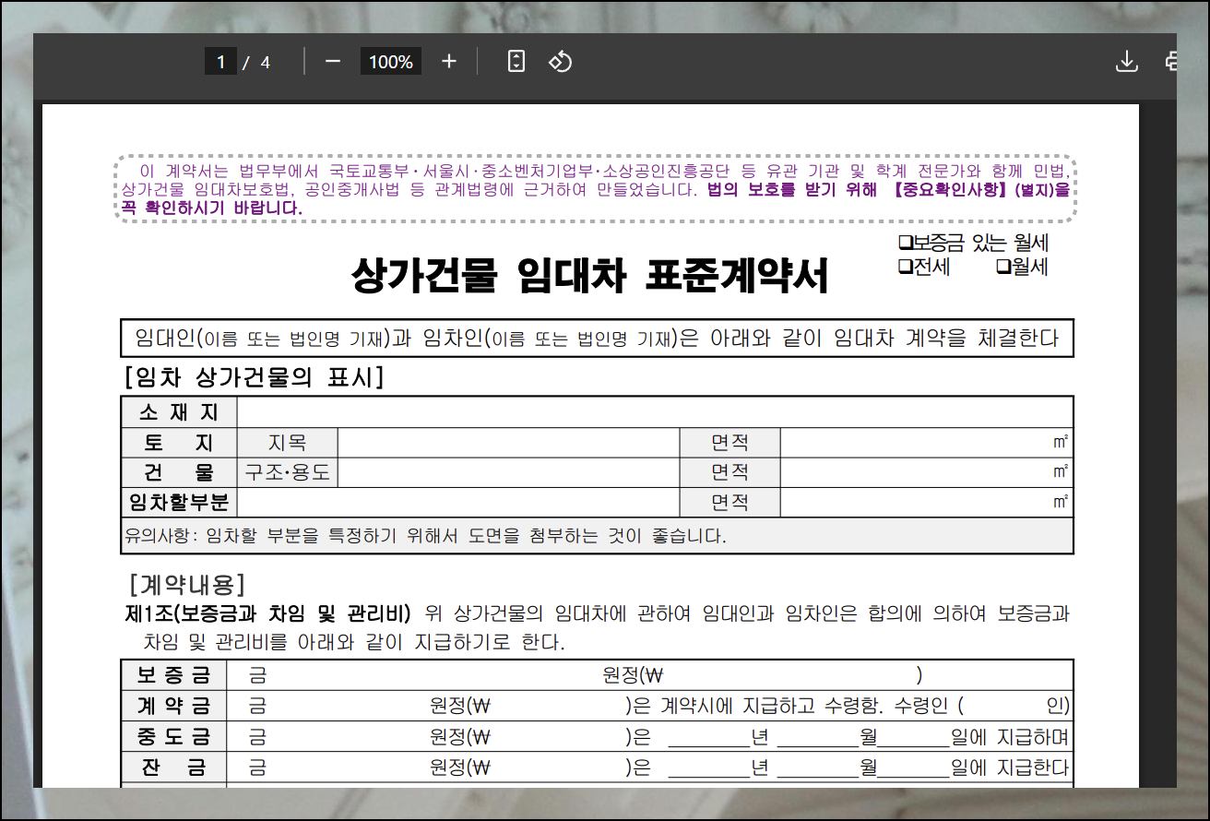Click the 면적 cell in 임차할부분 row

pyautogui.click(x=730, y=503)
